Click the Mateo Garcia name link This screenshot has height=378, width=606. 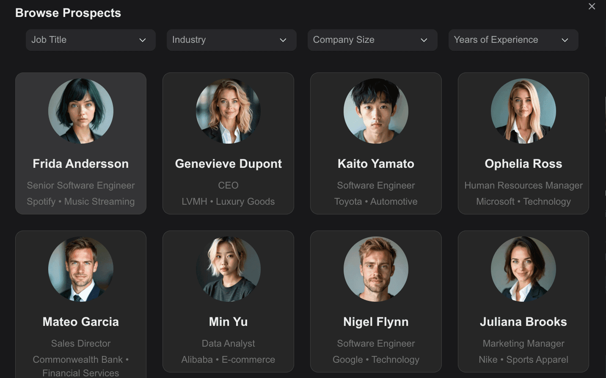(x=81, y=322)
